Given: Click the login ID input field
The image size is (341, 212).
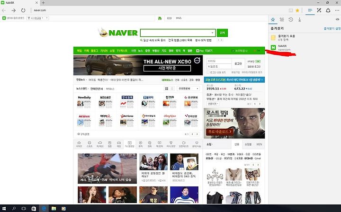Looking at the screenshot, I should pos(219,61).
